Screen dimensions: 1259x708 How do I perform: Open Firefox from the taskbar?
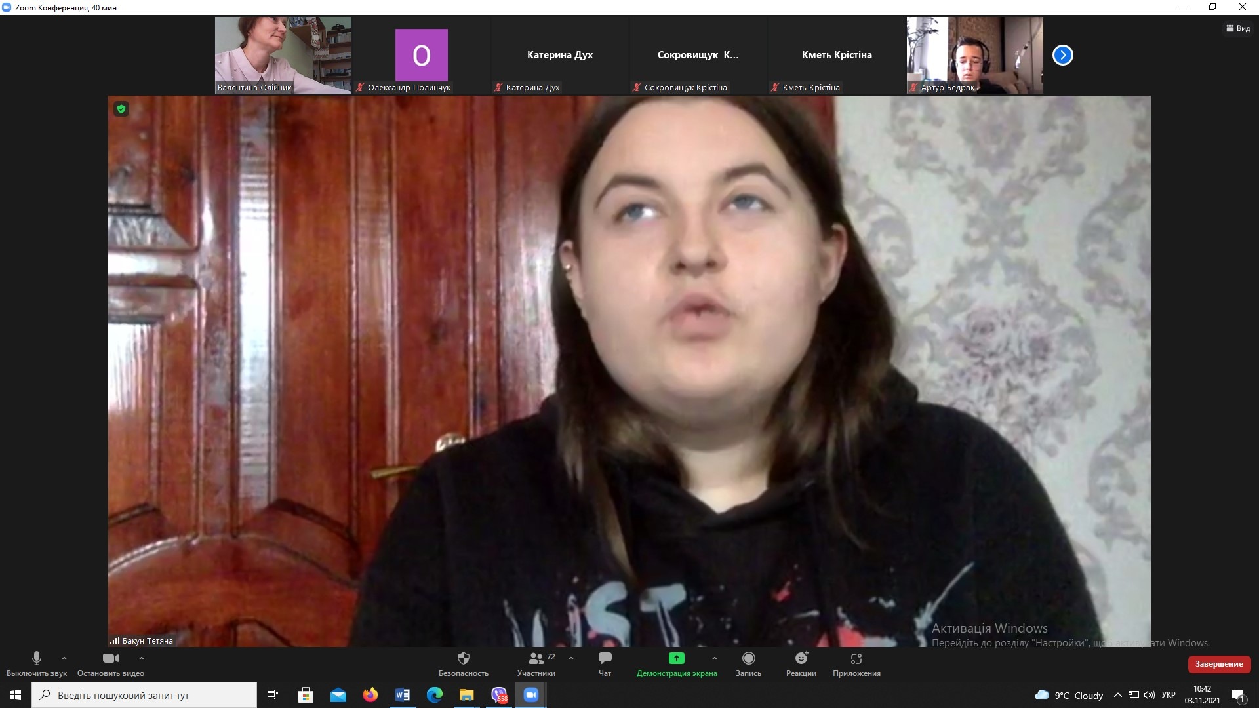[x=370, y=695]
